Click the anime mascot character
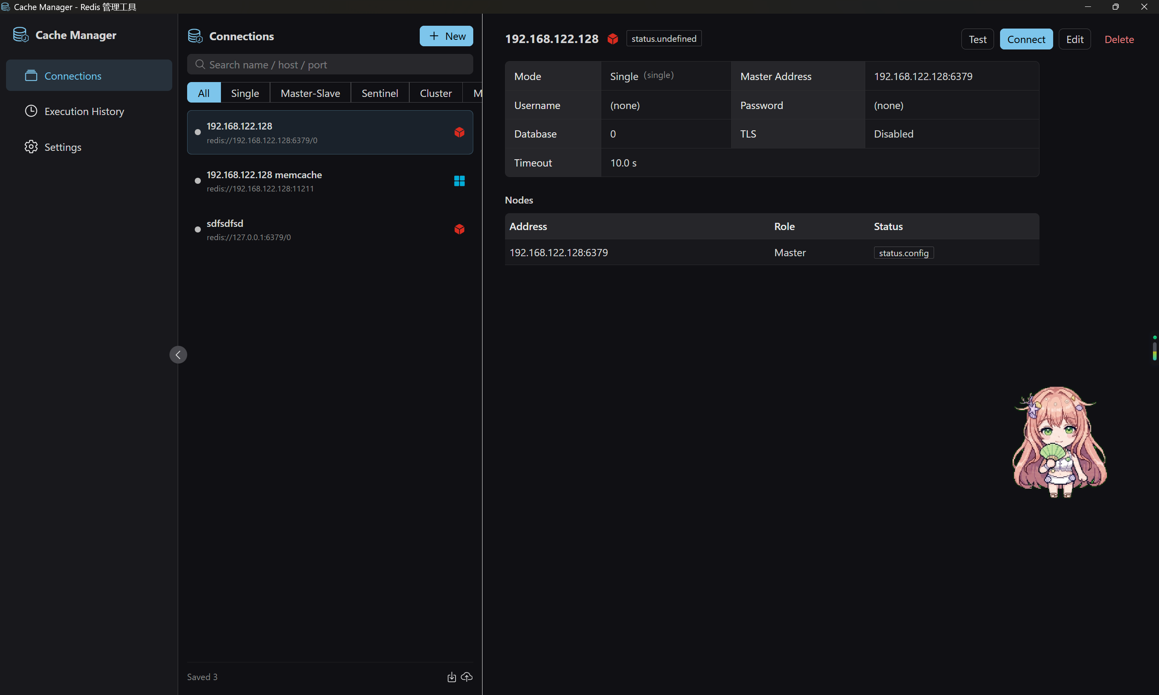The width and height of the screenshot is (1159, 695). 1060,442
